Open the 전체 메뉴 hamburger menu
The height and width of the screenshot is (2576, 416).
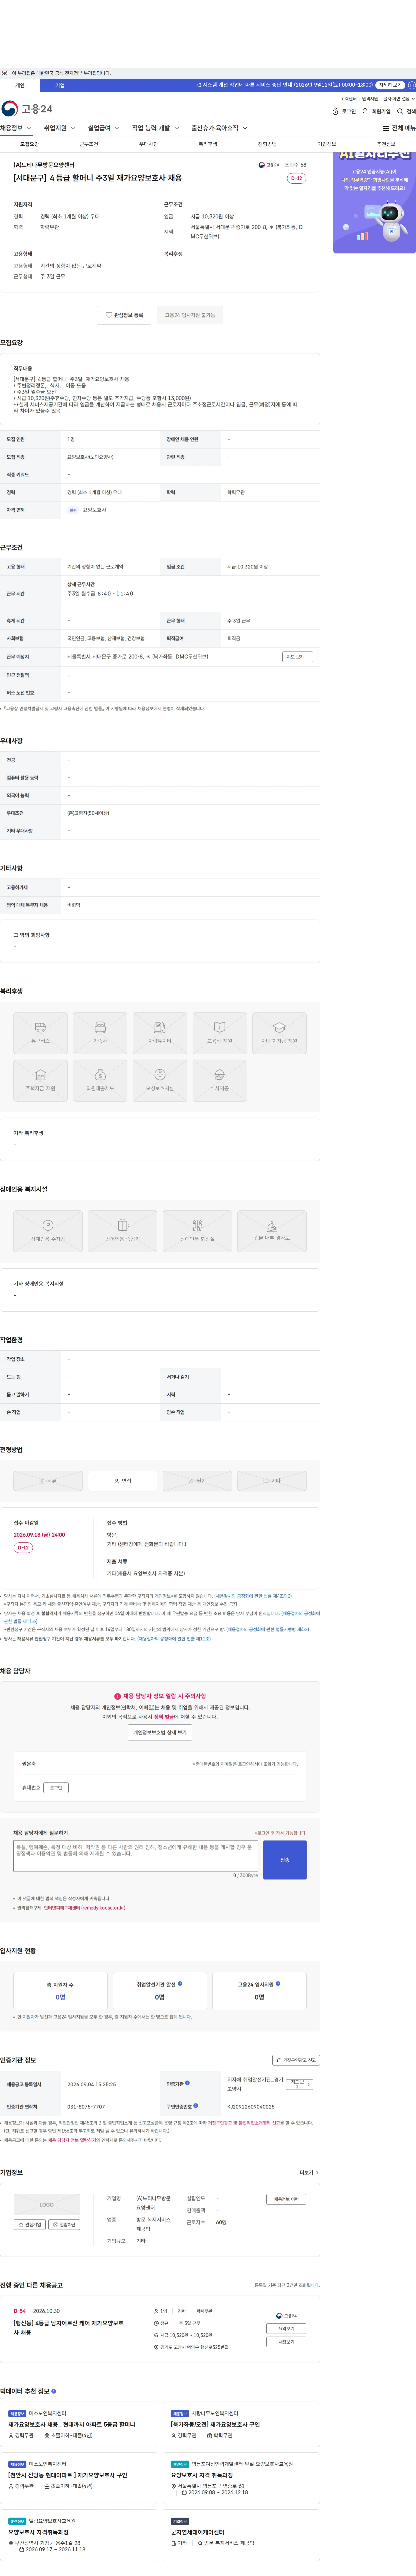[x=399, y=128]
